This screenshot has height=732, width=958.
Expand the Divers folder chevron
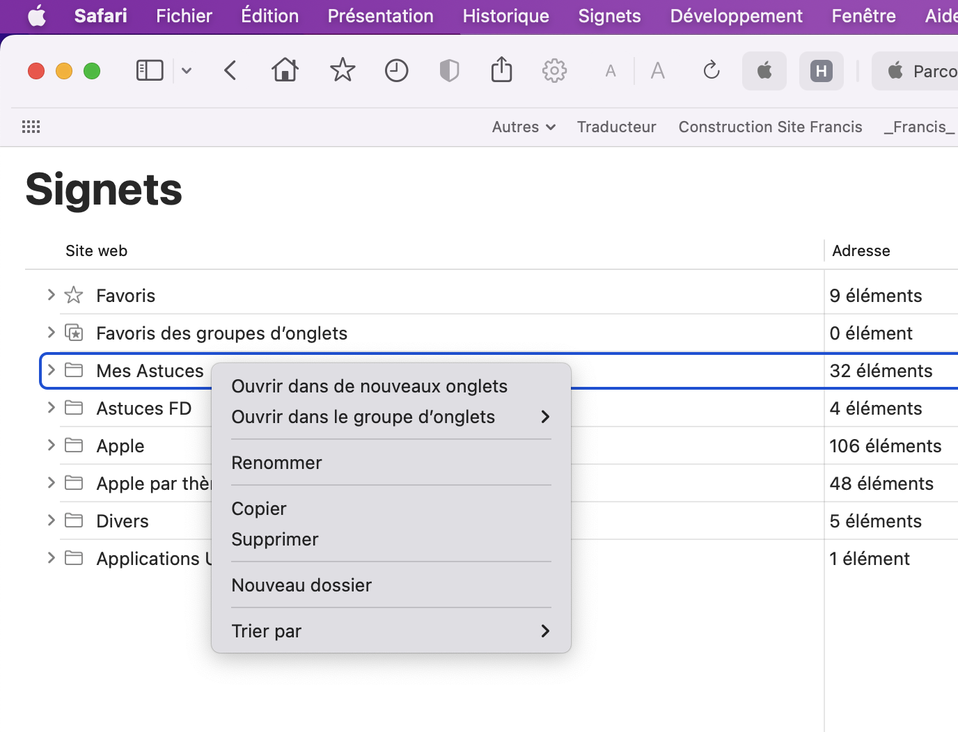pyautogui.click(x=51, y=520)
